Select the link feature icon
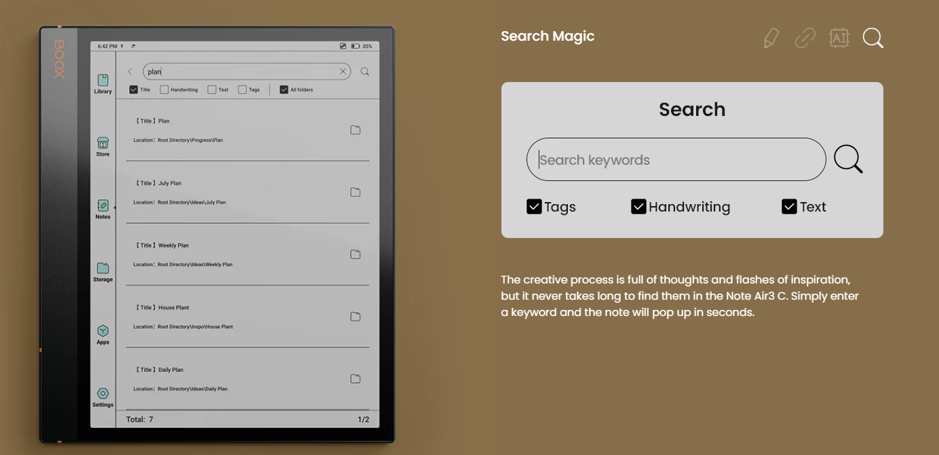 coord(805,38)
